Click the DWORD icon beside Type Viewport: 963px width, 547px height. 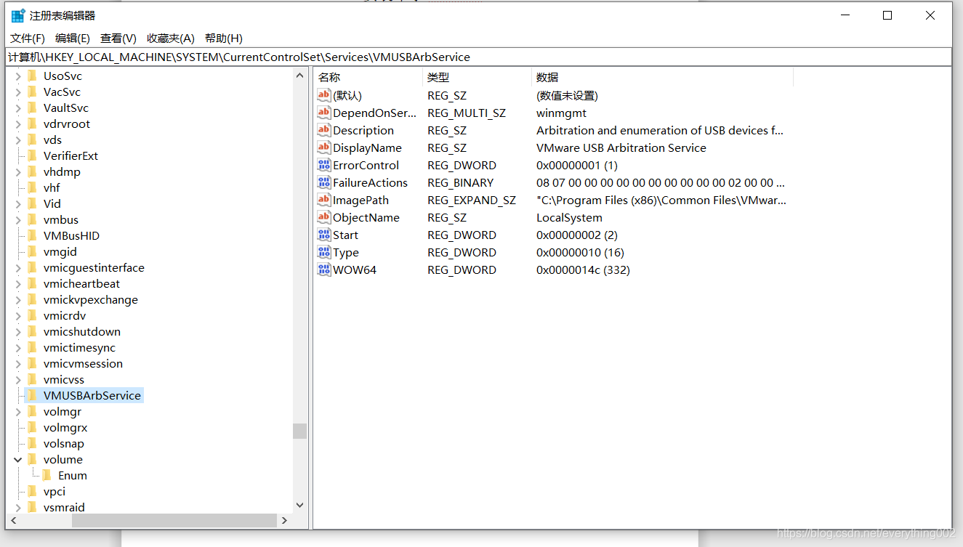(x=324, y=252)
